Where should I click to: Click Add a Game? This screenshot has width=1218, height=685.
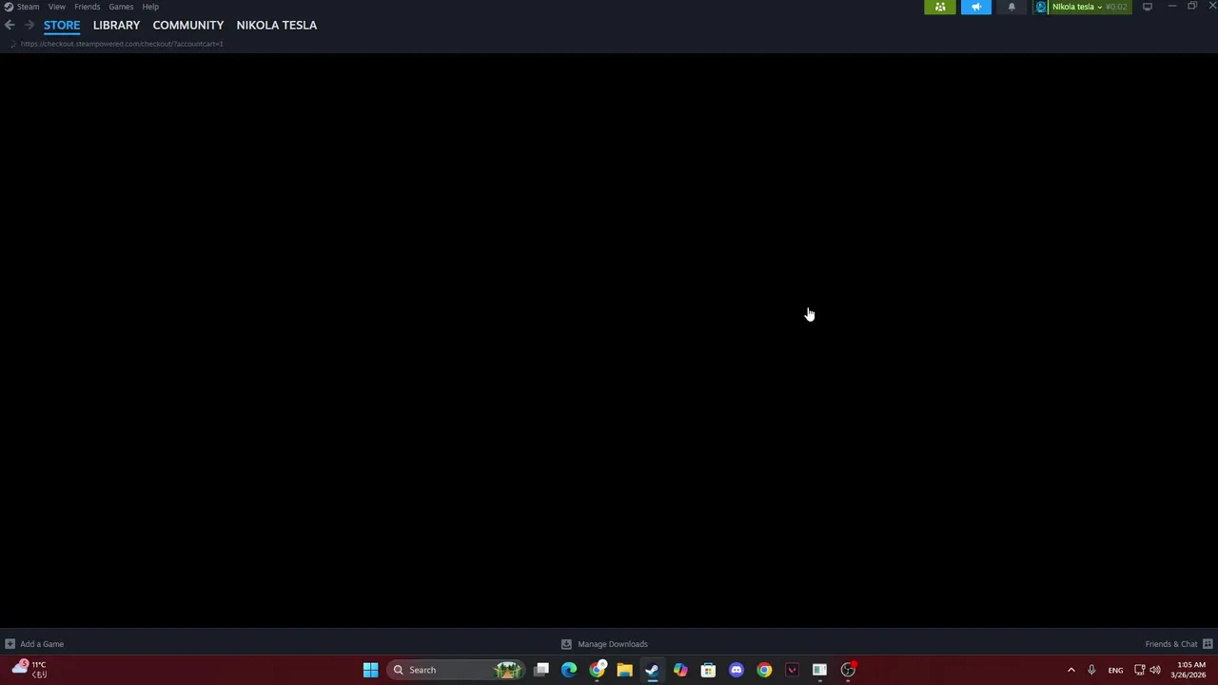pyautogui.click(x=42, y=644)
